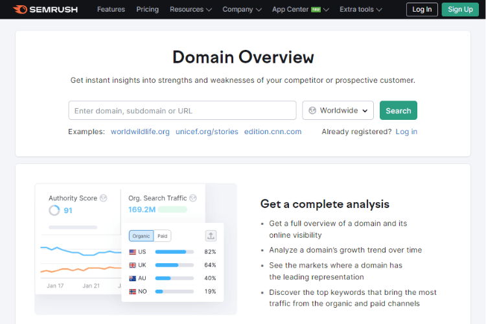Click the green 'new' badge beside App Center
Image resolution: width=486 pixels, height=324 pixels.
316,10
